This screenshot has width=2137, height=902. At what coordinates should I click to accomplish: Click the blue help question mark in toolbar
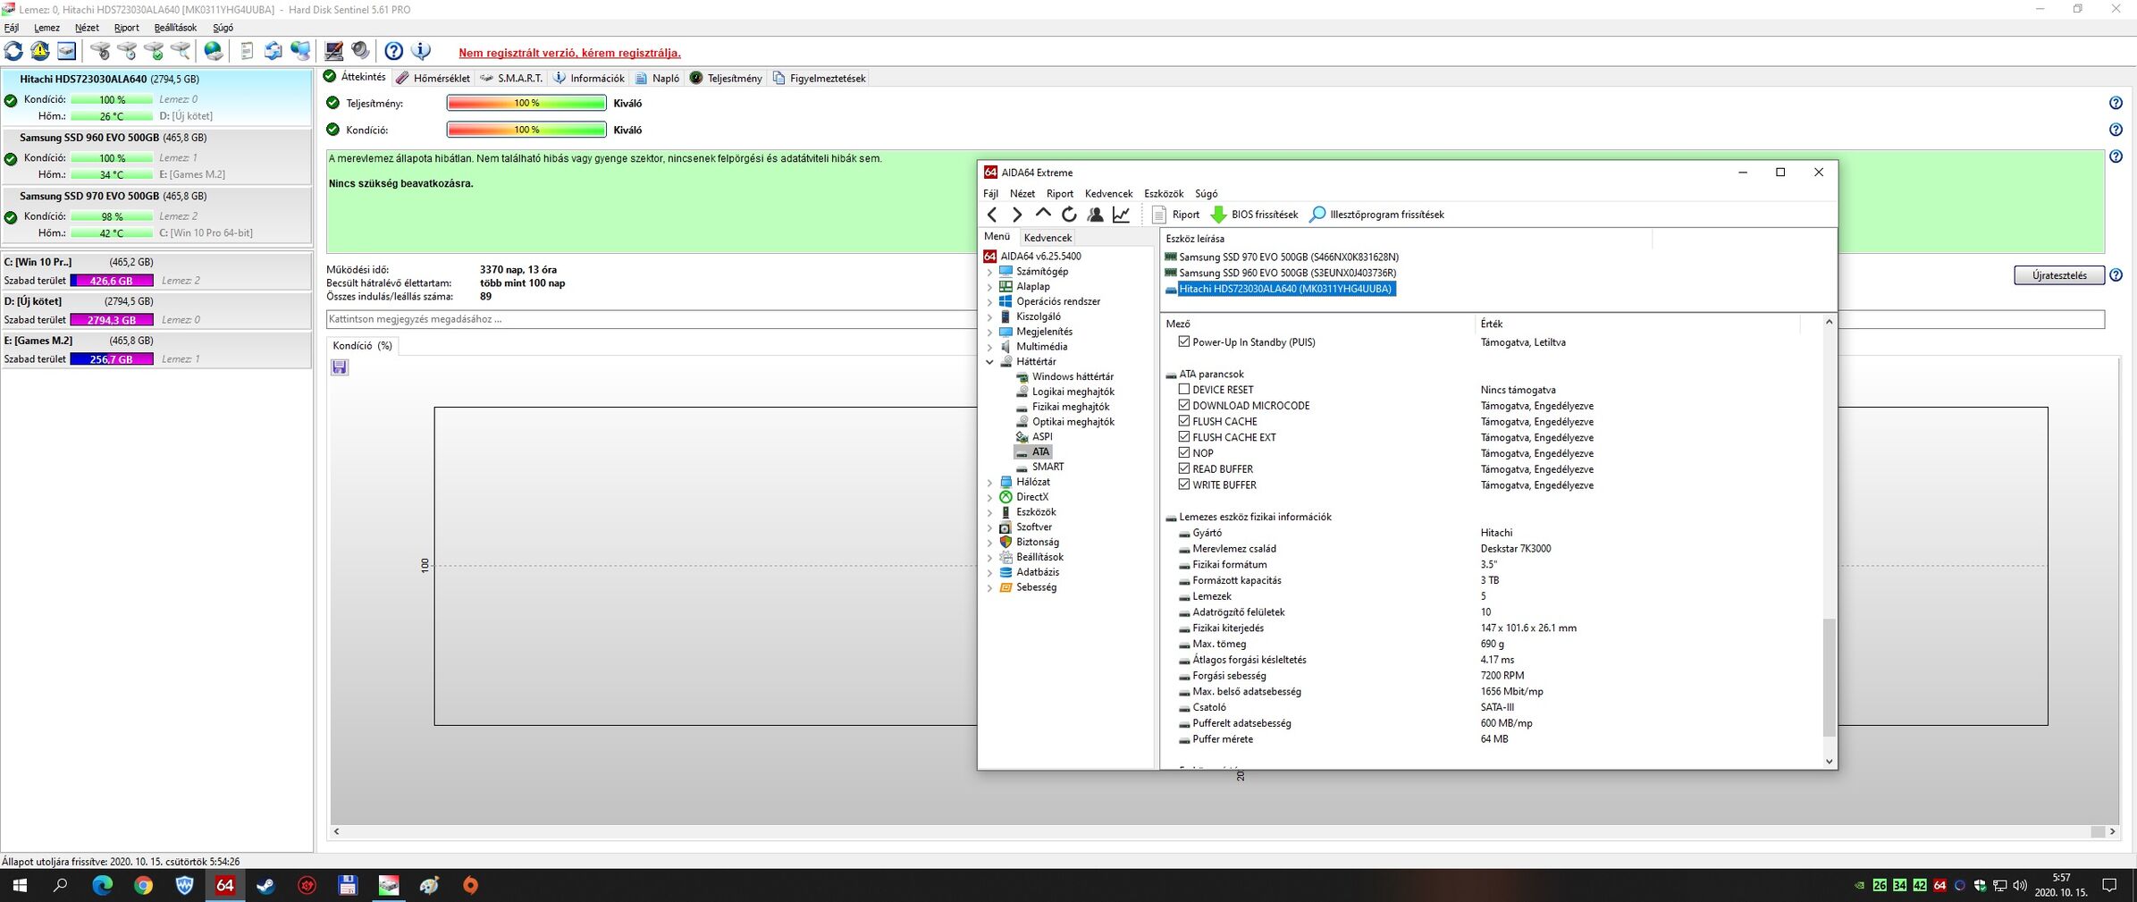tap(393, 51)
